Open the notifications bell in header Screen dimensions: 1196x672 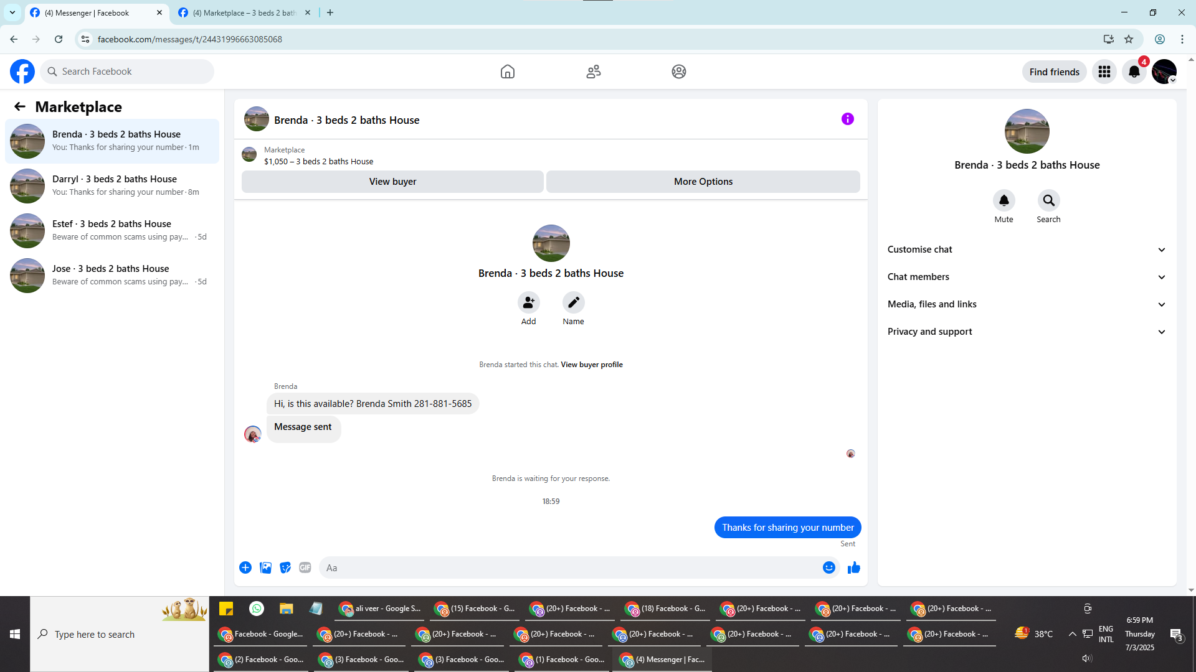pyautogui.click(x=1134, y=72)
